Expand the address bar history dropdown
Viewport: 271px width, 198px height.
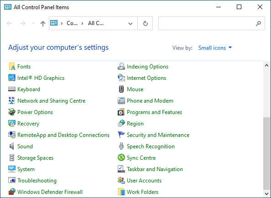(x=130, y=24)
